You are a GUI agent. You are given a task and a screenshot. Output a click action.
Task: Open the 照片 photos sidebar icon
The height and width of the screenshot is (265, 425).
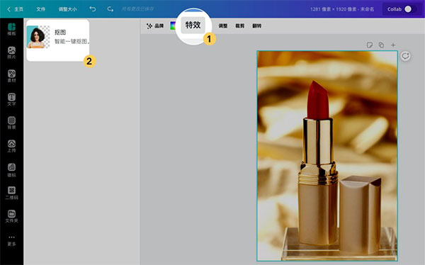[x=11, y=52]
